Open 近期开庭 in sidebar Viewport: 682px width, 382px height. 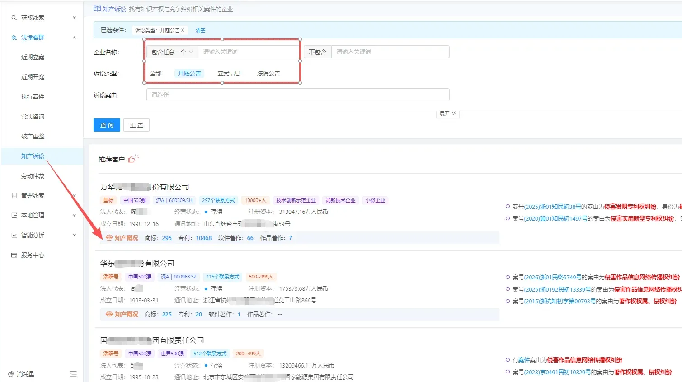point(33,77)
